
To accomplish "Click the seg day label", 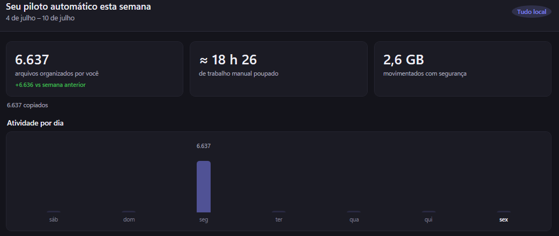I will point(204,219).
